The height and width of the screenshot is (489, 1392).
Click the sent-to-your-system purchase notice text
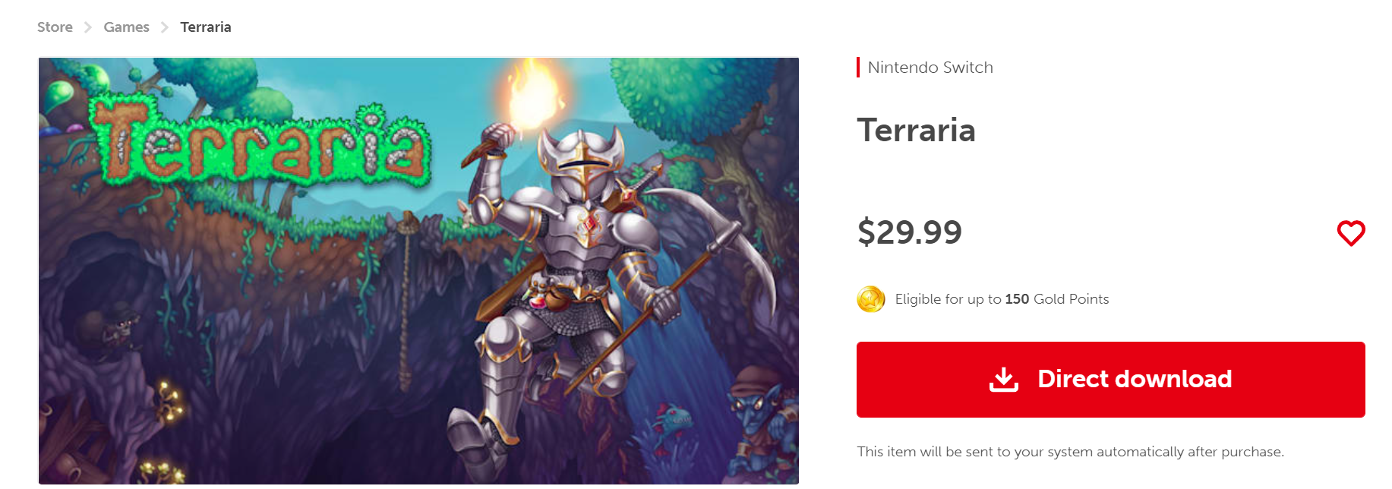[x=1070, y=452]
